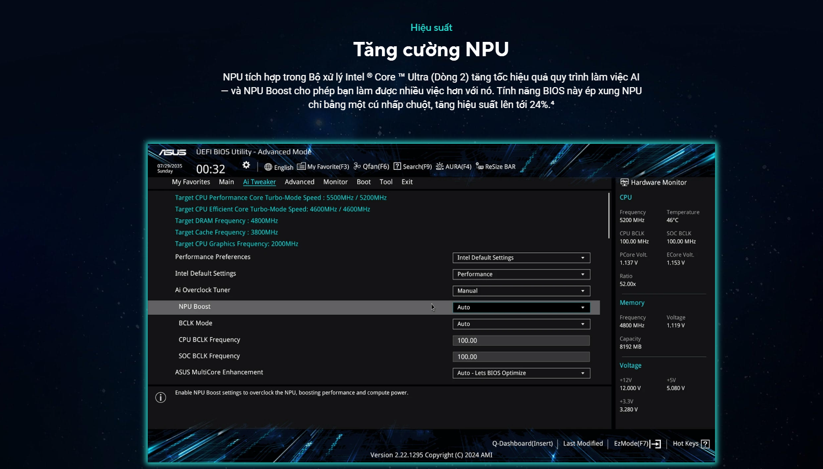Open the My Favorites menu tab
Screen dimensions: 823x469
click(191, 182)
